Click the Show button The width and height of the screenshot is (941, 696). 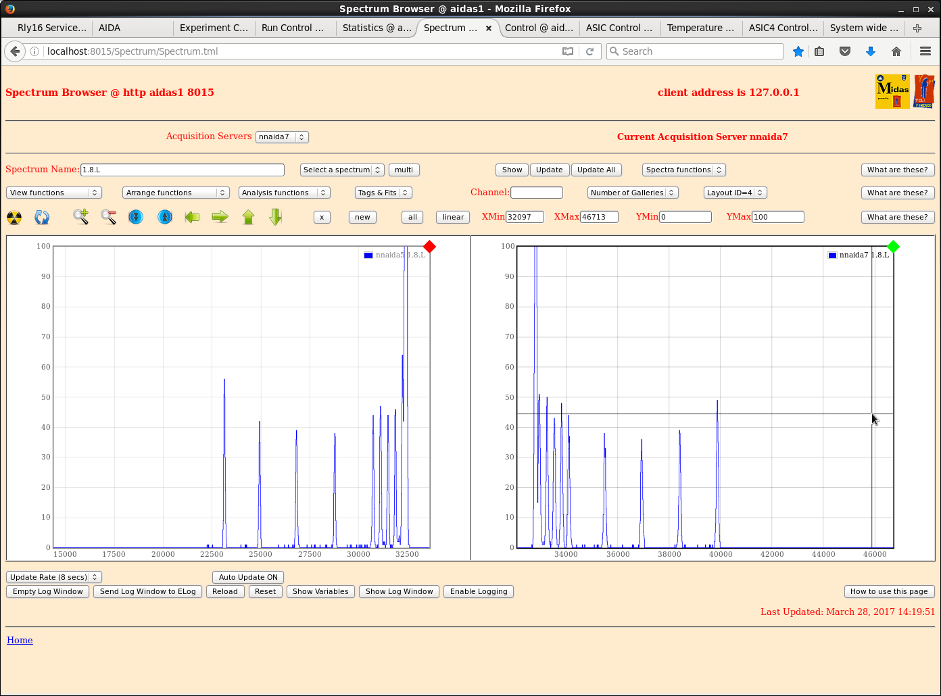pos(512,170)
